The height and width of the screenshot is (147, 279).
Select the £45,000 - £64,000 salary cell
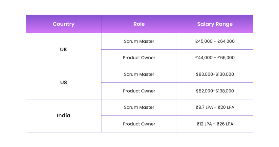click(x=215, y=41)
